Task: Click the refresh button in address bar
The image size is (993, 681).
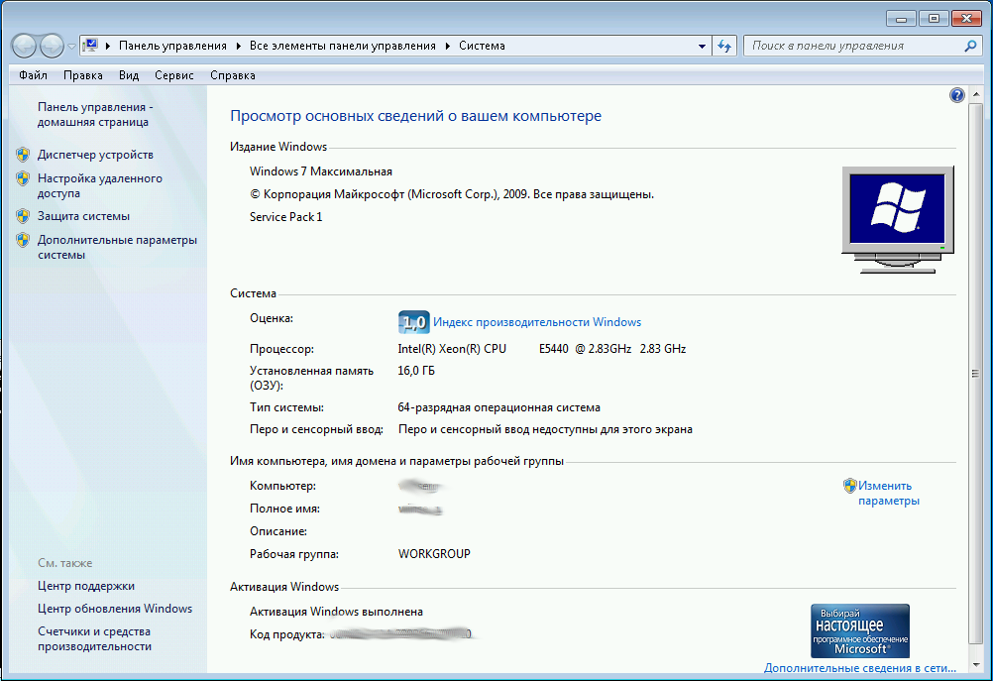Action: click(724, 47)
